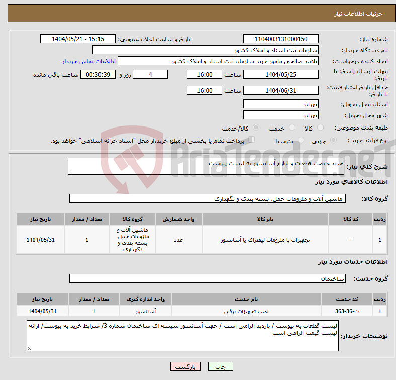Click the توضیحات خریدار notes textarea

(182, 336)
